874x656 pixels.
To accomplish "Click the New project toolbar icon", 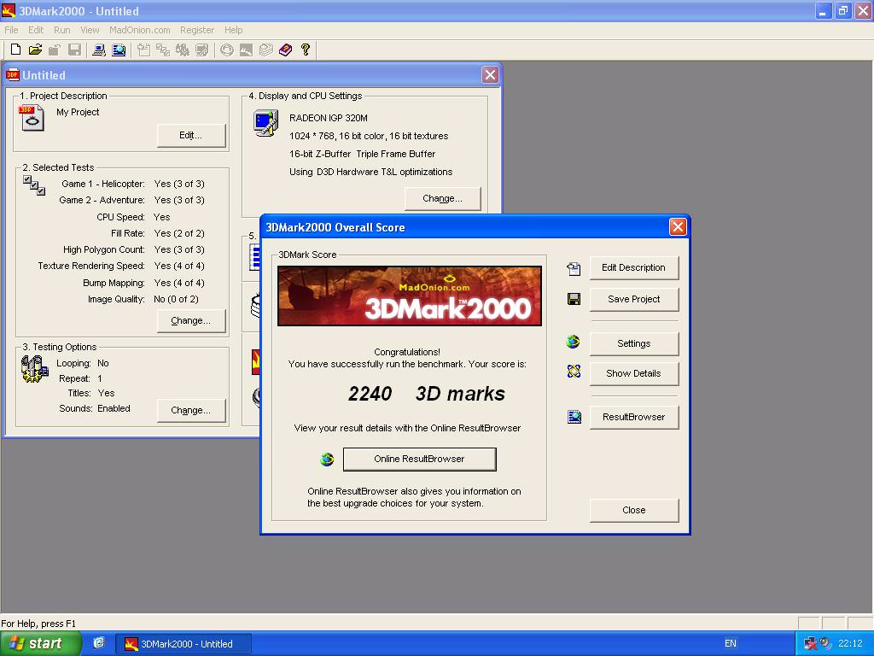I will coord(15,50).
